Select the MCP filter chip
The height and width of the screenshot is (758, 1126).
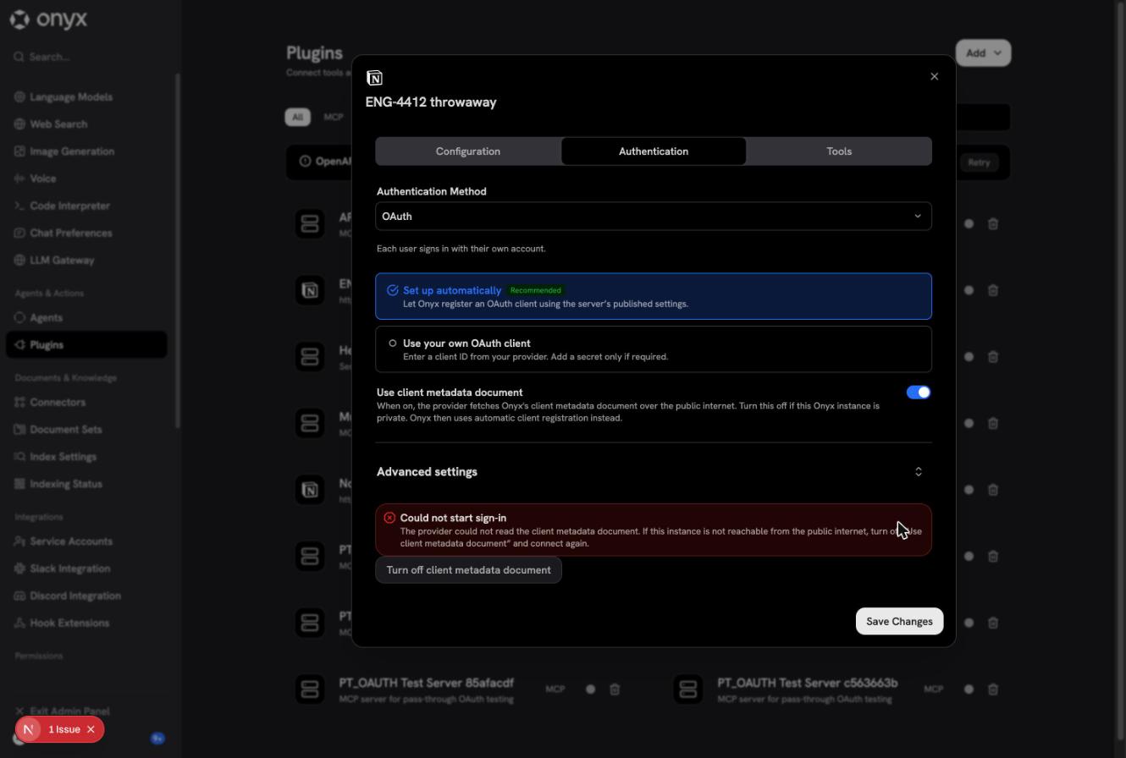334,117
